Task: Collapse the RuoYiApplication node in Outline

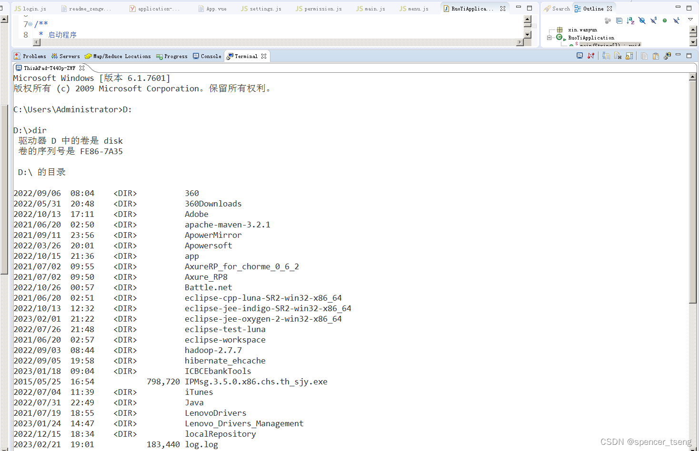Action: click(549, 37)
